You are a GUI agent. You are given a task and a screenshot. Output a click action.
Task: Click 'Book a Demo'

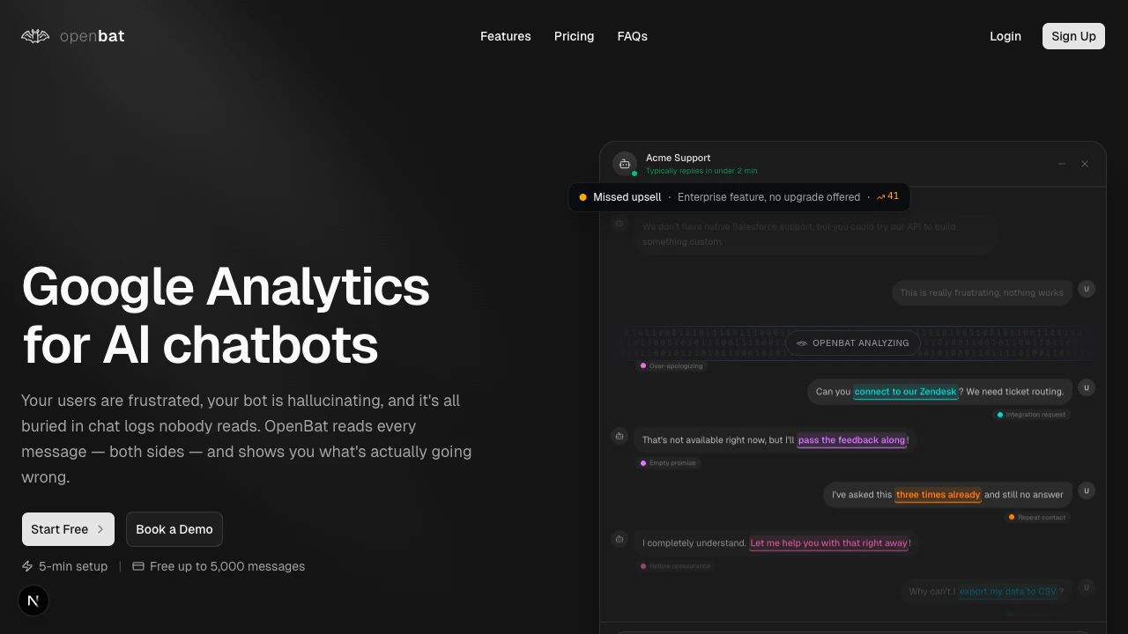(x=174, y=529)
